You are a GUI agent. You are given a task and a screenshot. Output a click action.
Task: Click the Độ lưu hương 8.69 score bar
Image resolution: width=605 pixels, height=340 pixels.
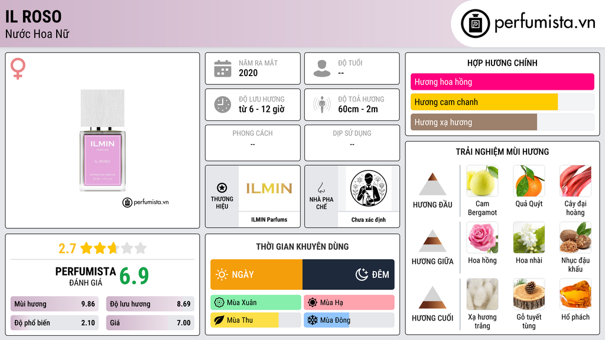[150, 304]
